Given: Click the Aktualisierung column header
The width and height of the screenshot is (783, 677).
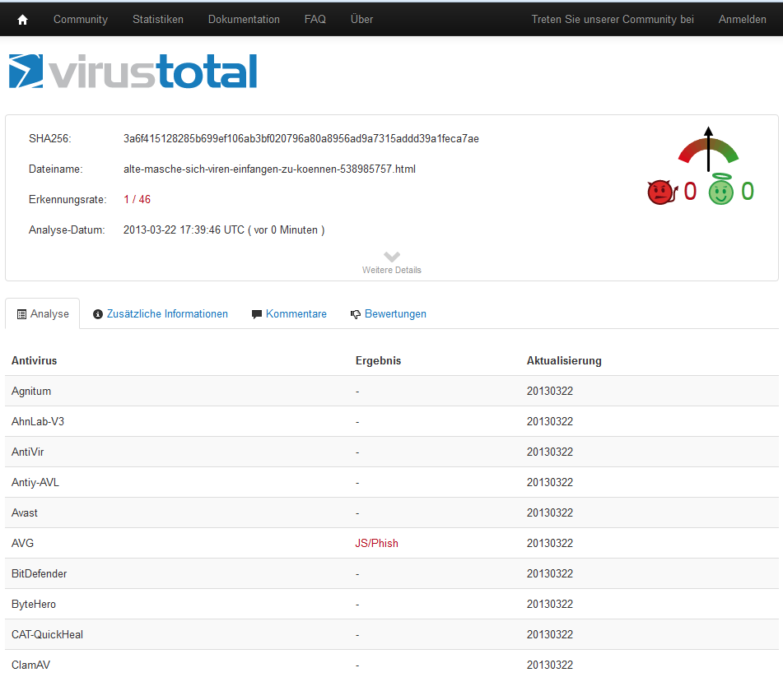Looking at the screenshot, I should [564, 360].
